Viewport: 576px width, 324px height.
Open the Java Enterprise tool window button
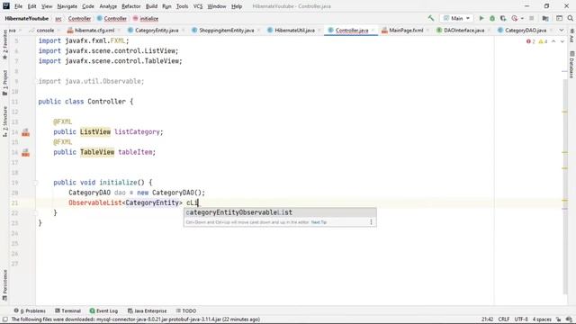(147, 310)
